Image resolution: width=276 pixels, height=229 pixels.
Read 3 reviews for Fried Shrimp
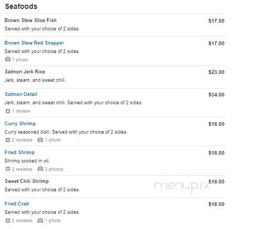[22, 169]
